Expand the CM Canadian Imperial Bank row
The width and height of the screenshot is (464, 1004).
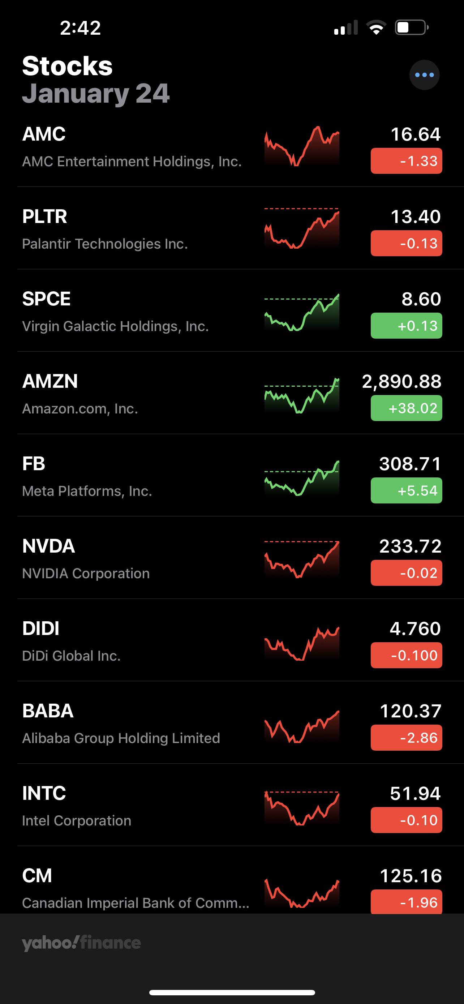tap(136, 889)
